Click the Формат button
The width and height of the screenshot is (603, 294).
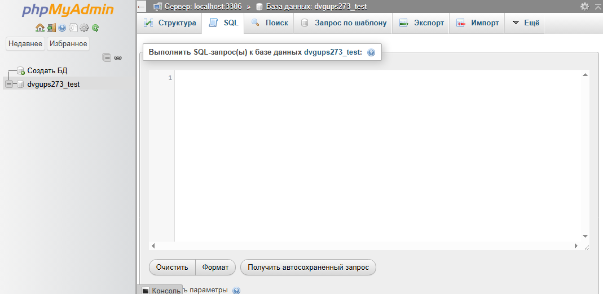(x=215, y=267)
